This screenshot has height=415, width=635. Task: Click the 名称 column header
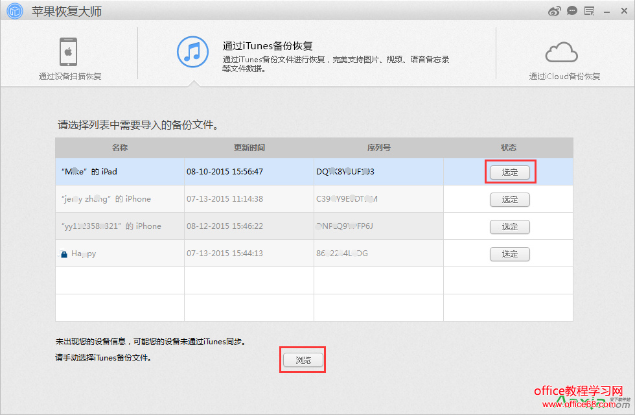(120, 148)
